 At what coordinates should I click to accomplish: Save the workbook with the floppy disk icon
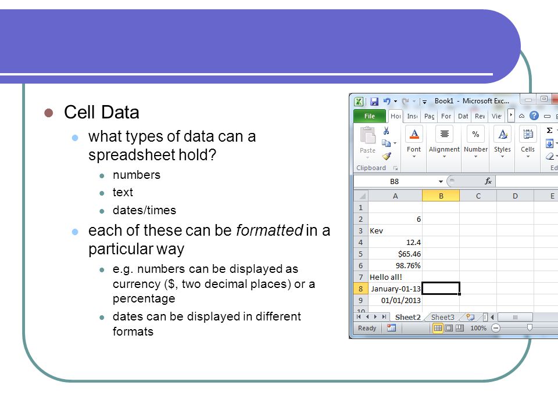[374, 102]
